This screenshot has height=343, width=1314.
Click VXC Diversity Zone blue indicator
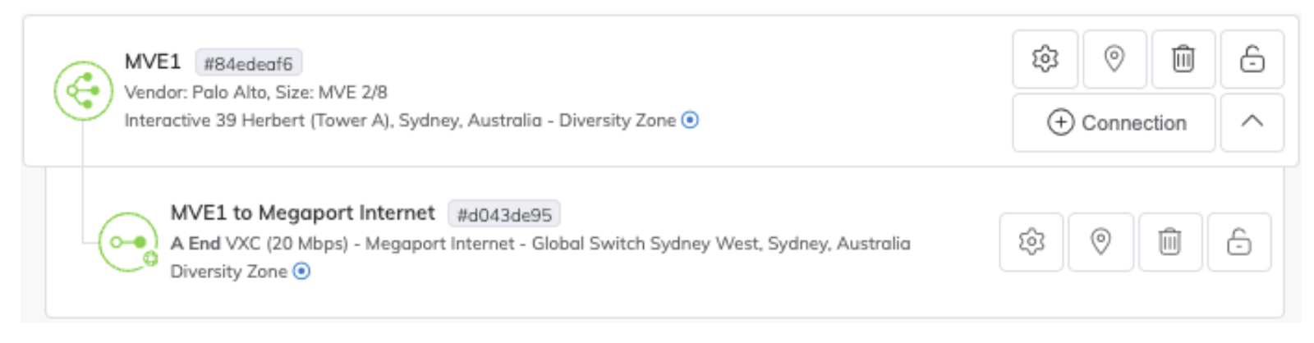pyautogui.click(x=302, y=272)
